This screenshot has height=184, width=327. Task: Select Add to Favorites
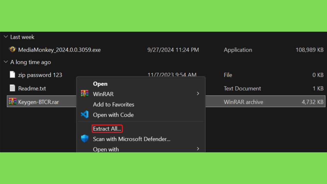pos(113,104)
